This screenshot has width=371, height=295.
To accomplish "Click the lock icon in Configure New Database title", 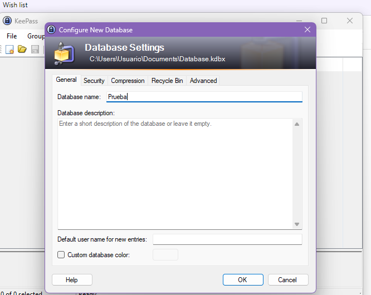I will 51,30.
